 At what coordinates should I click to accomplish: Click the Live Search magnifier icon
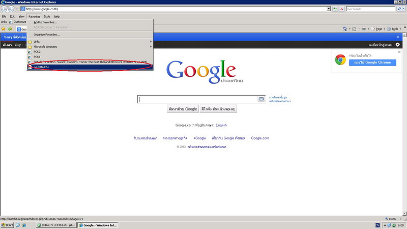[x=399, y=9]
